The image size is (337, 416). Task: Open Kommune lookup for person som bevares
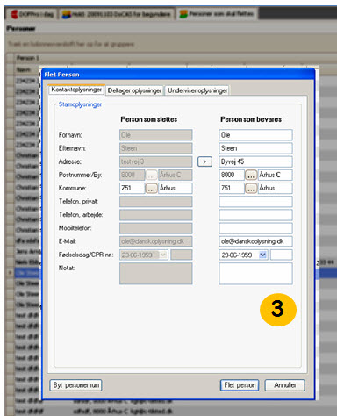[x=251, y=188]
